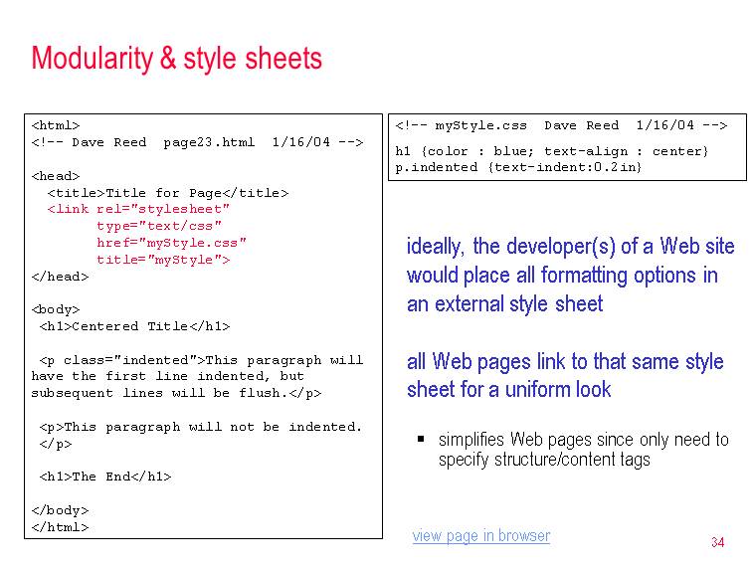Click the href="myStyle.css" line
This screenshot has width=752, height=573.
tap(171, 243)
